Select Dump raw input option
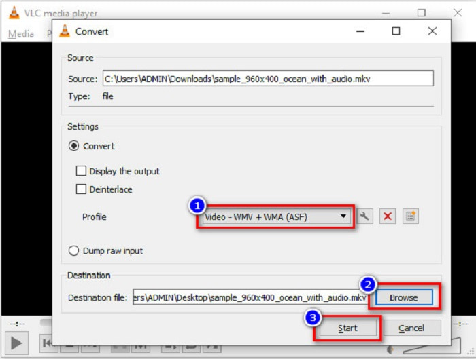Screen dimensions: 476x359 pyautogui.click(x=73, y=251)
